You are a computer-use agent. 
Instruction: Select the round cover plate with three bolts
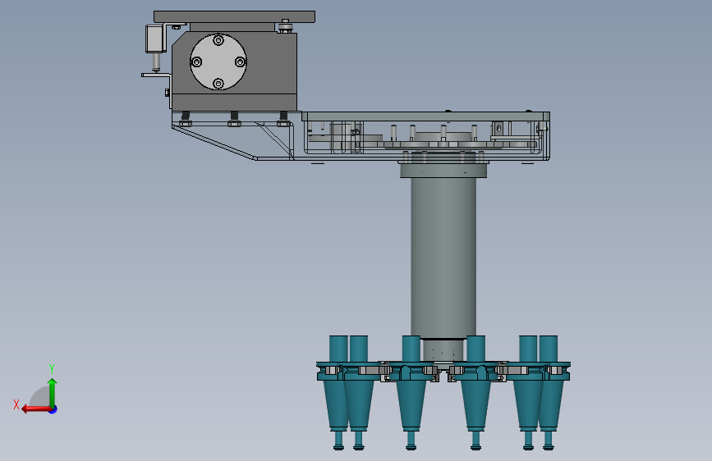218,62
